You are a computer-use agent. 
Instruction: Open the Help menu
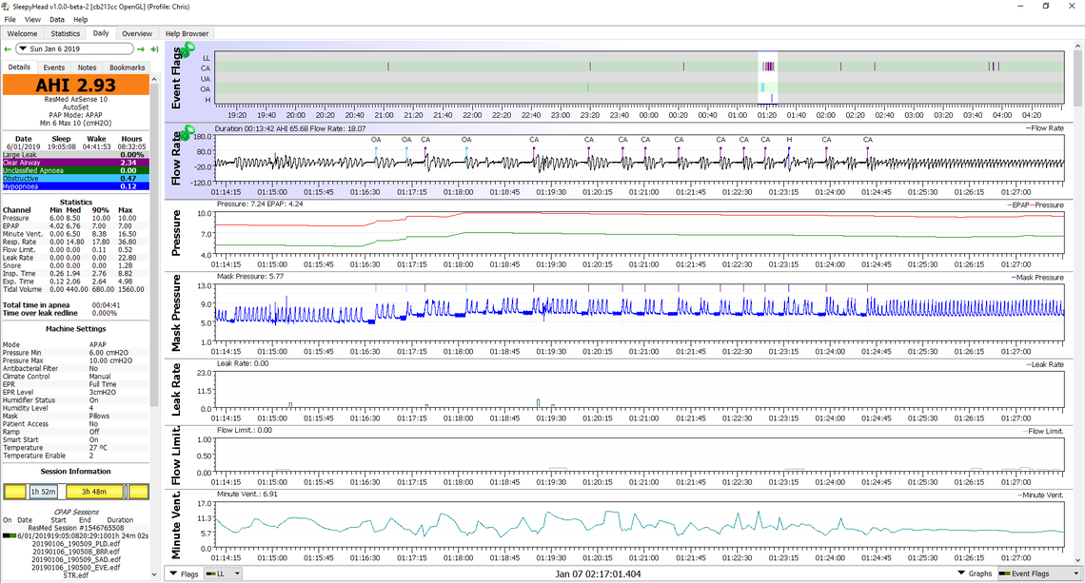click(x=80, y=19)
